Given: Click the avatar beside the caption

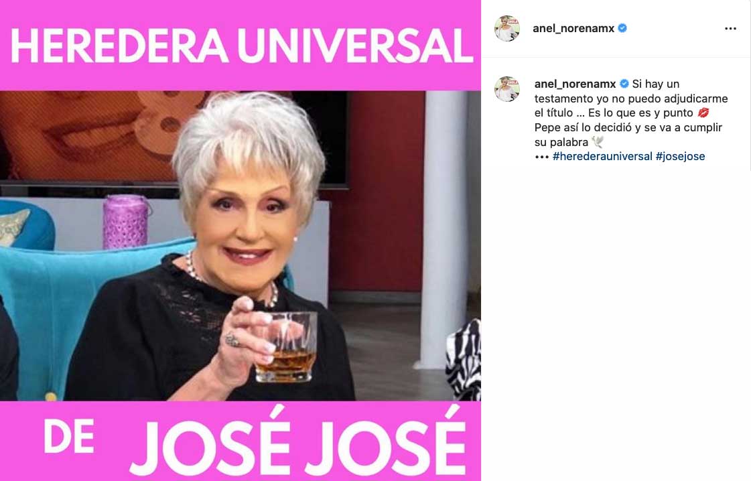Looking at the screenshot, I should 507,88.
